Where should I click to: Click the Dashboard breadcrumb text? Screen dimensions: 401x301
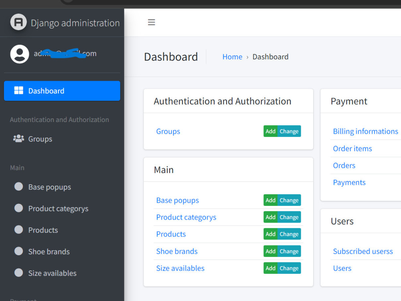[x=270, y=57]
